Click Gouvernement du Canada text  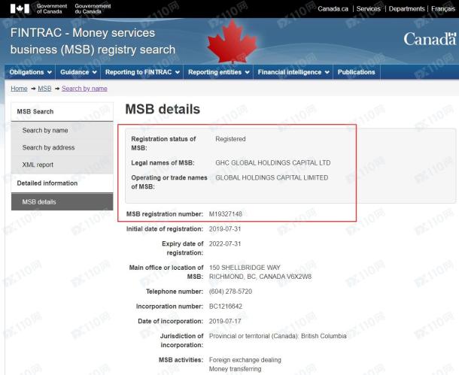[x=93, y=9]
